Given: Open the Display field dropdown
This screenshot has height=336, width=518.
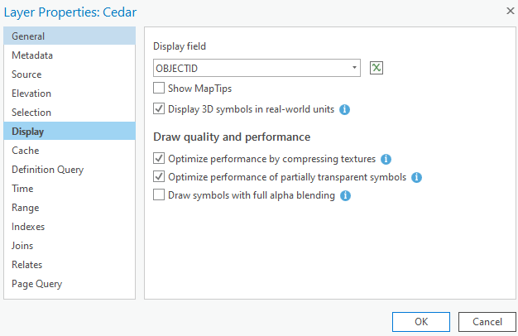Looking at the screenshot, I should click(x=354, y=68).
